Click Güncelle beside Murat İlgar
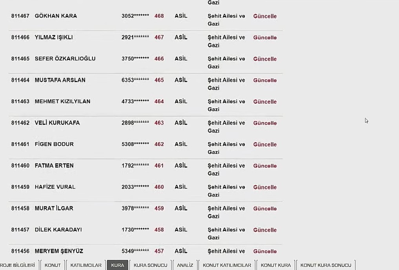The image size is (399, 270). click(x=265, y=209)
